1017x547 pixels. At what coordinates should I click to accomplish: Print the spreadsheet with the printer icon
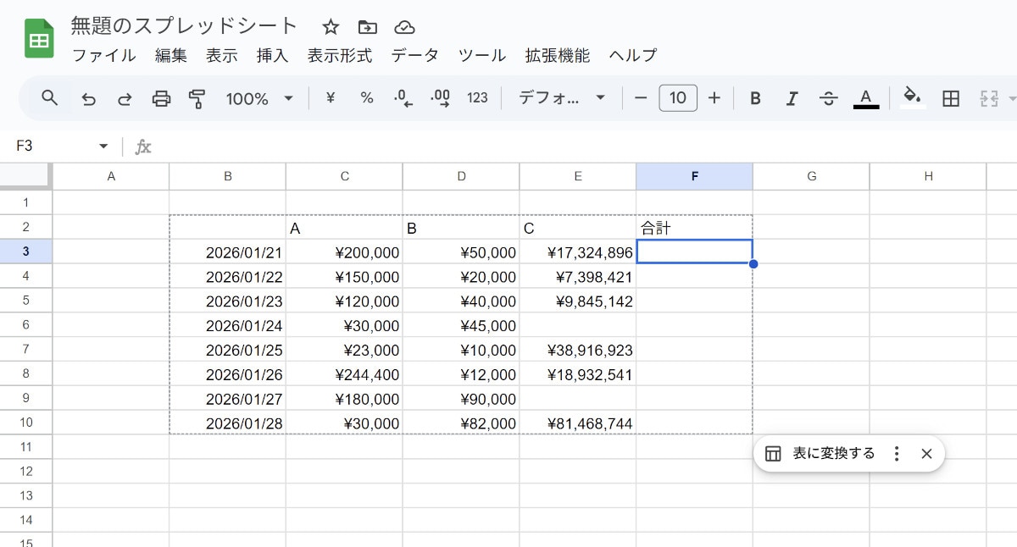click(161, 99)
